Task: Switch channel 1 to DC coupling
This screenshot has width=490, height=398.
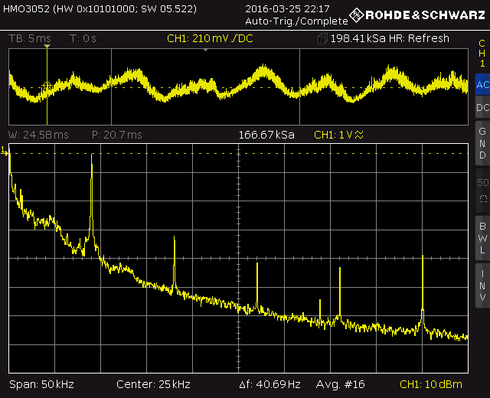Action: tap(482, 109)
